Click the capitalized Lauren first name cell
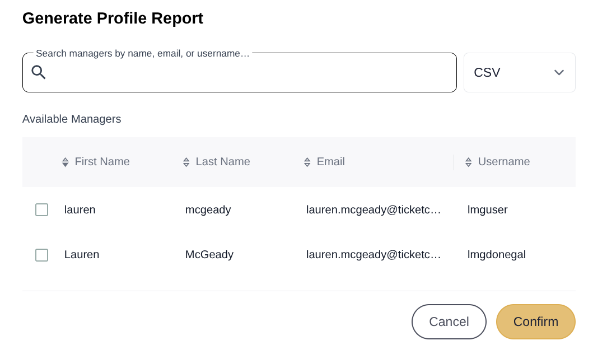The image size is (593, 359). point(82,255)
